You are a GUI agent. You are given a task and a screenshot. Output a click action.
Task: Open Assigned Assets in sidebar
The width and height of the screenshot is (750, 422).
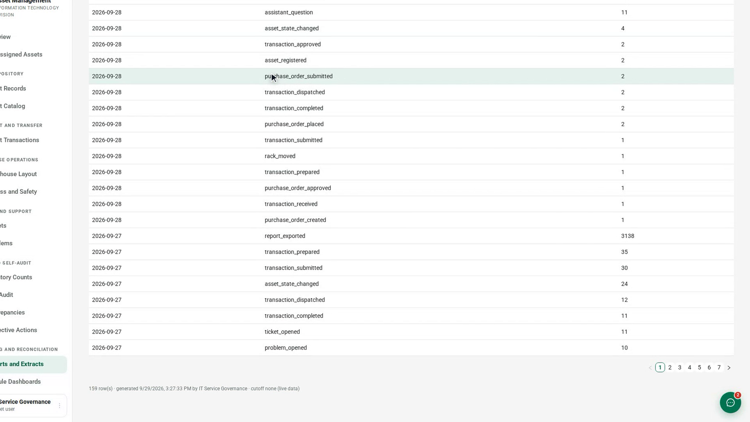coord(21,54)
